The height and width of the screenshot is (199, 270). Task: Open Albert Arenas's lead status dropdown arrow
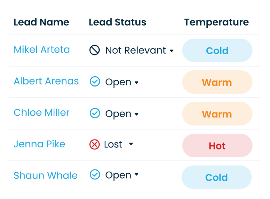(137, 82)
